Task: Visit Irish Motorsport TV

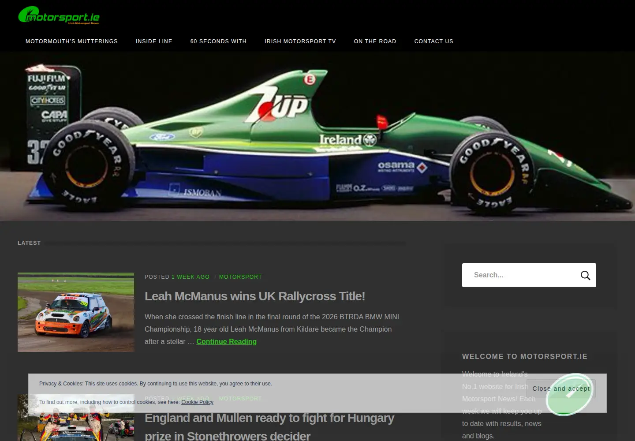Action: click(300, 41)
